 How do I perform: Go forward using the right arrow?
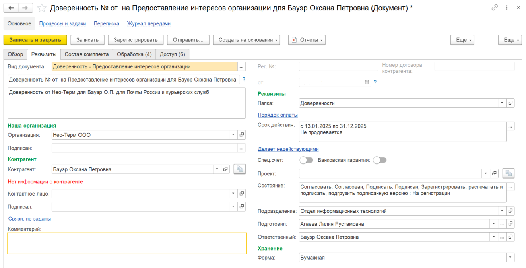pos(25,8)
